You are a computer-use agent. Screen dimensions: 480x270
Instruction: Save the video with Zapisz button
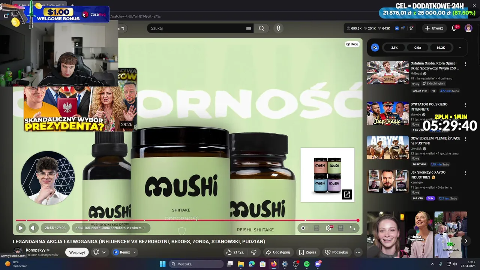[307, 252]
